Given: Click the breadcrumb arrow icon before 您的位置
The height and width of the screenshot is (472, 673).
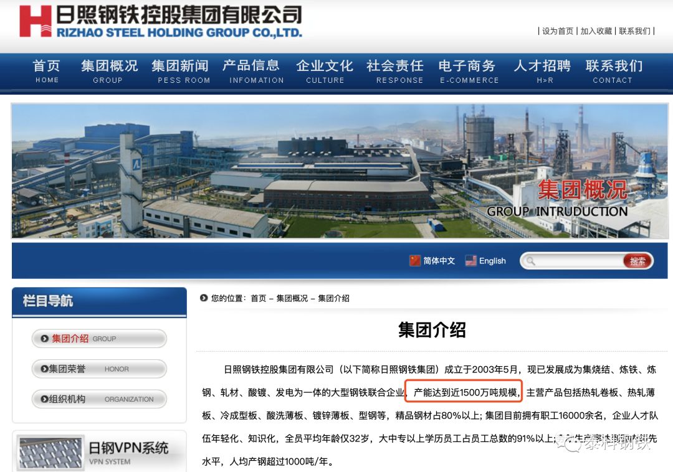Looking at the screenshot, I should [x=204, y=298].
